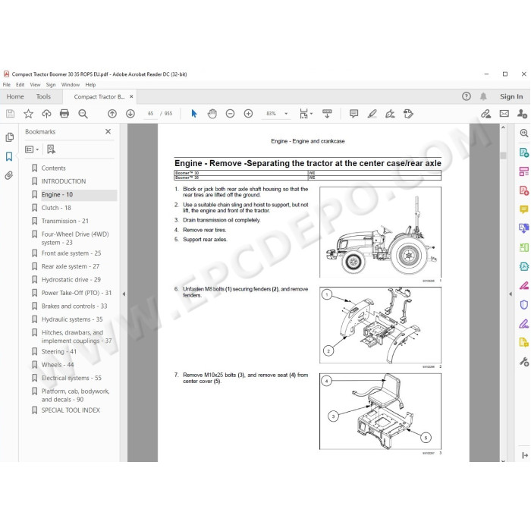Viewport: 531px width, 531px height.
Task: Open the Steering - 41 bookmark
Action: [59, 351]
